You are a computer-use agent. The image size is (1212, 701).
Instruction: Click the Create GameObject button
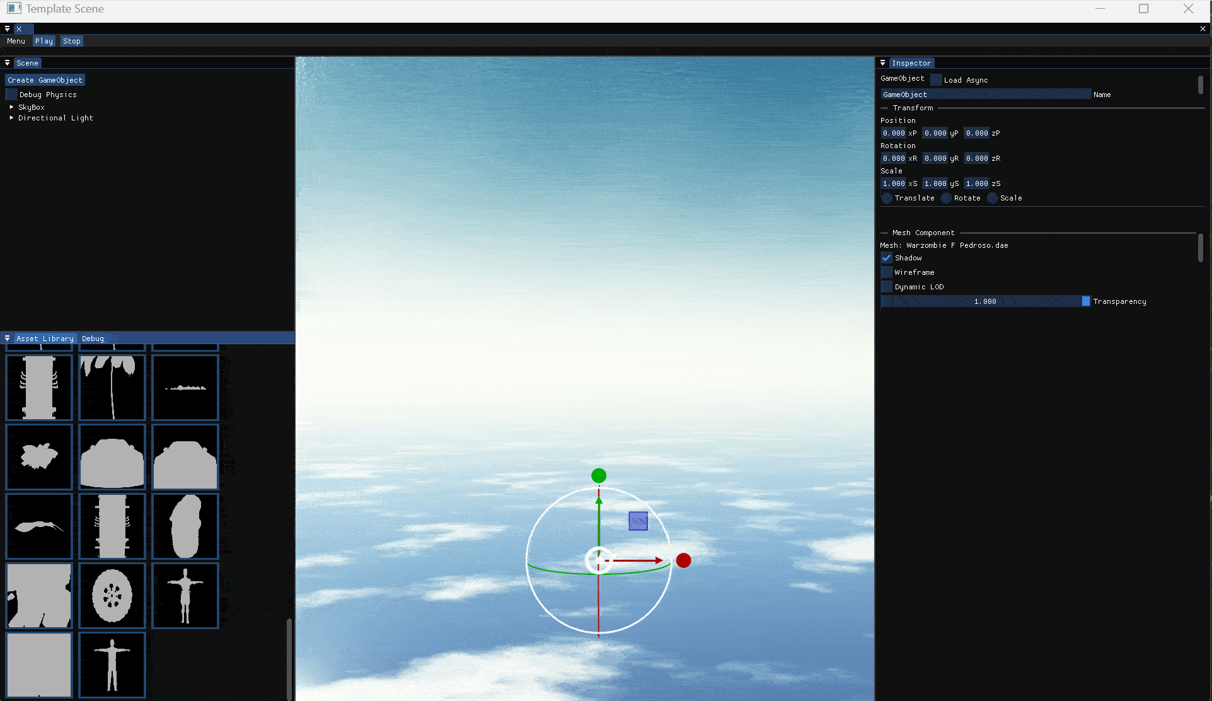45,80
